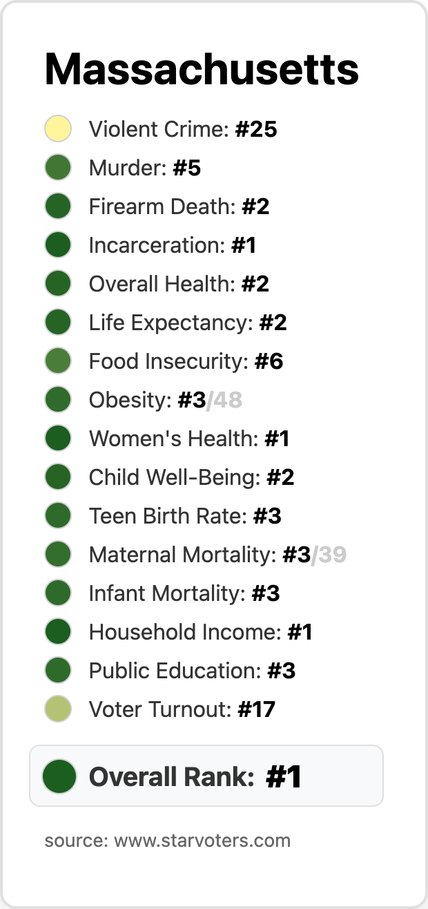Select the Overall Rank #1 box
Screen dimensions: 428x909
[x=206, y=776]
